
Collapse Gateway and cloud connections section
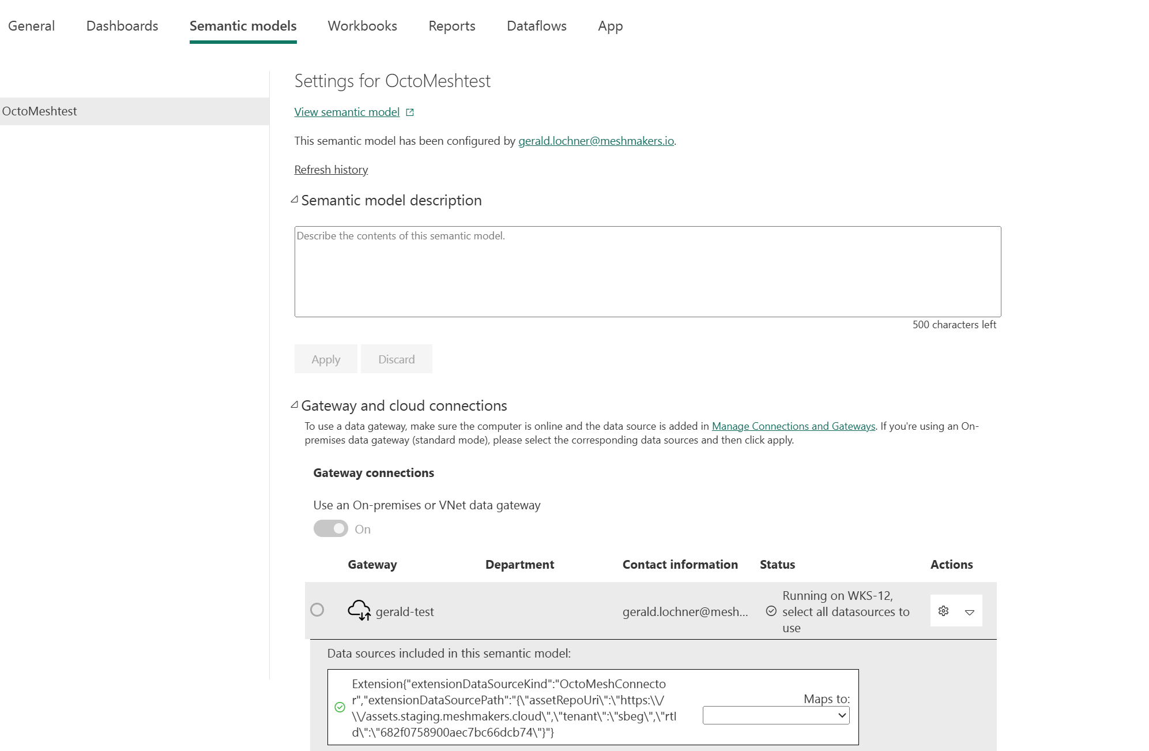(295, 405)
